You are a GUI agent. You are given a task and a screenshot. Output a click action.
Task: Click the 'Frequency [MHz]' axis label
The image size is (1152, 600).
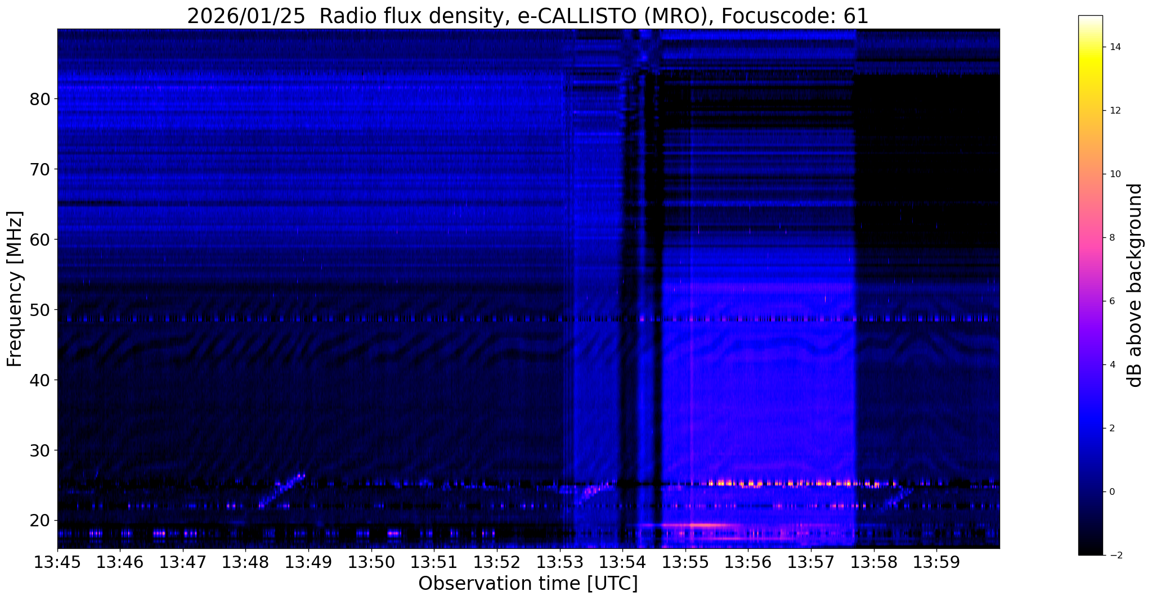[x=15, y=288]
